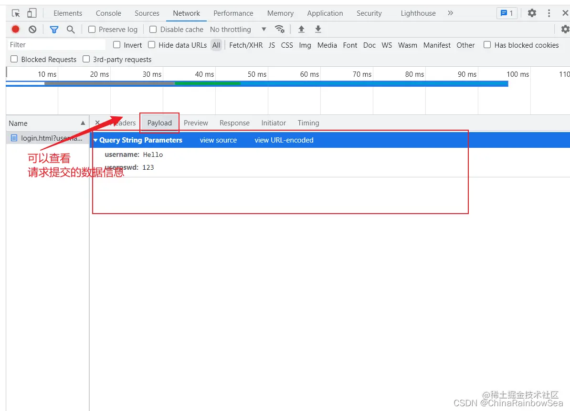Open the issues counter badge
Screen dimensions: 570x411
(x=507, y=13)
